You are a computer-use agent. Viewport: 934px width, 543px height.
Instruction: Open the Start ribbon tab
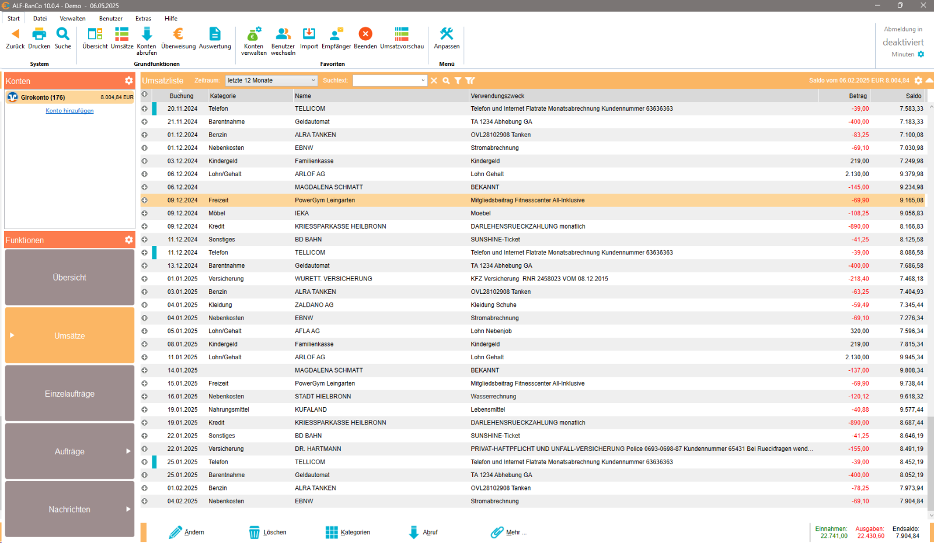[x=13, y=18]
